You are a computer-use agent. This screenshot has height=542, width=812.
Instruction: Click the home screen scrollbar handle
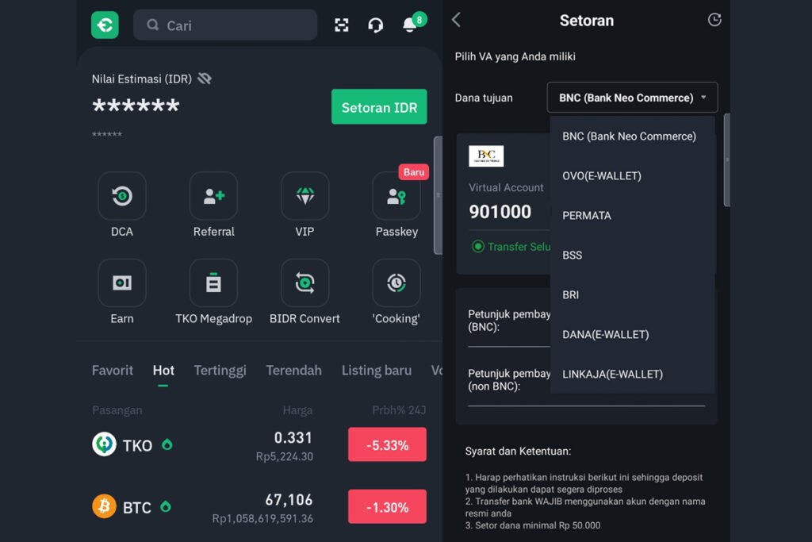(x=438, y=195)
